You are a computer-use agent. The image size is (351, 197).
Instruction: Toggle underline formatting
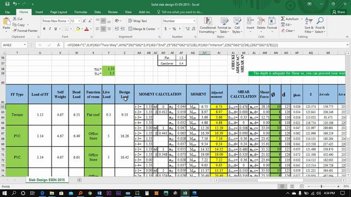point(55,29)
